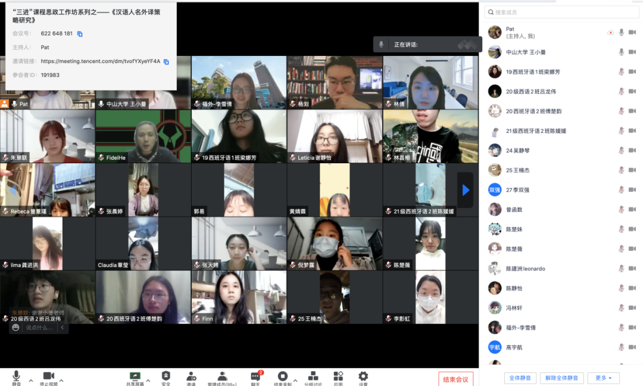Select member 陈建洲 leonardo in the list
This screenshot has width=643, height=386.
(x=525, y=269)
